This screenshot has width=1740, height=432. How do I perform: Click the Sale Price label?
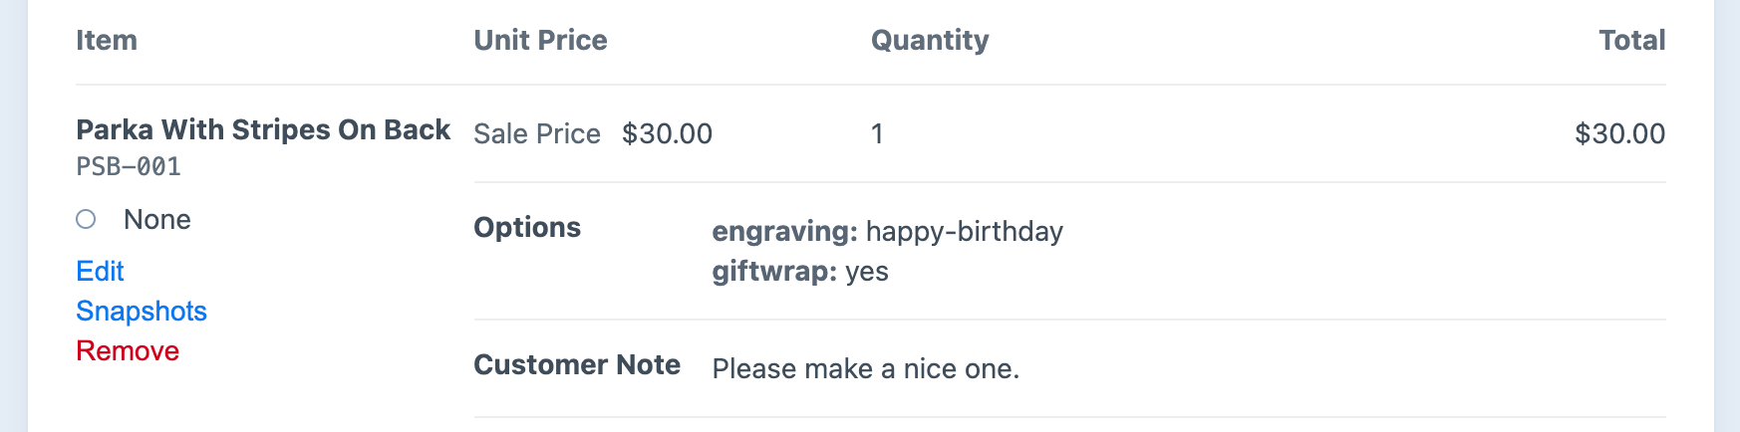(x=537, y=134)
